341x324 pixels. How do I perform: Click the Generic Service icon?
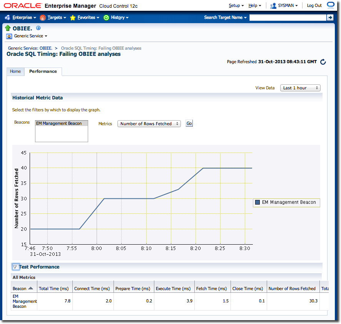9,36
